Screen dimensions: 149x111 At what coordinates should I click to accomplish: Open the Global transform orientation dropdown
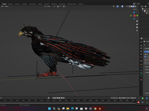click(x=48, y=6)
